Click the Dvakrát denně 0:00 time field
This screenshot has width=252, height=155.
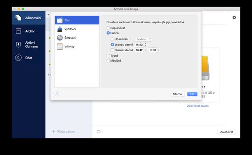153,50
